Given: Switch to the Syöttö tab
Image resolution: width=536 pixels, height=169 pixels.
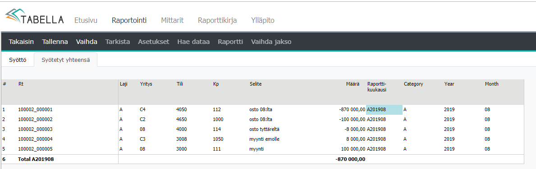Looking at the screenshot, I should tap(18, 60).
